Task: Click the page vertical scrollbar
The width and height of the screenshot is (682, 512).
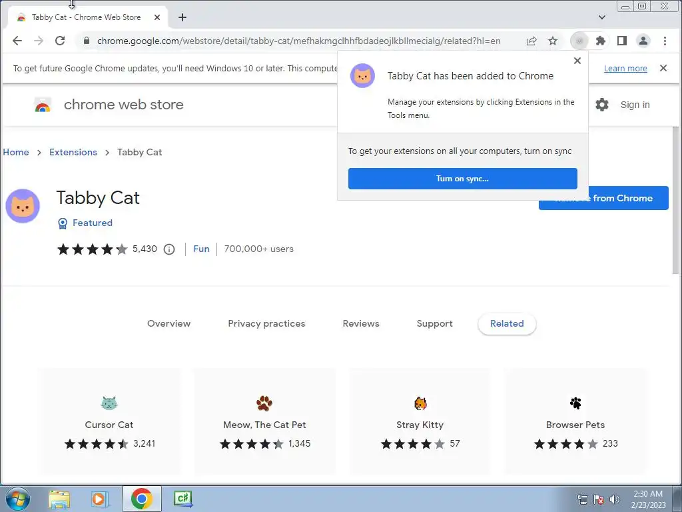Action: pos(675,200)
